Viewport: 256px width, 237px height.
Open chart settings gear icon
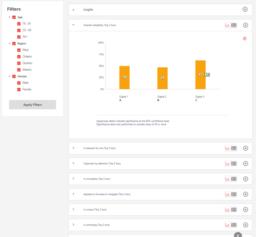pyautogui.click(x=245, y=39)
